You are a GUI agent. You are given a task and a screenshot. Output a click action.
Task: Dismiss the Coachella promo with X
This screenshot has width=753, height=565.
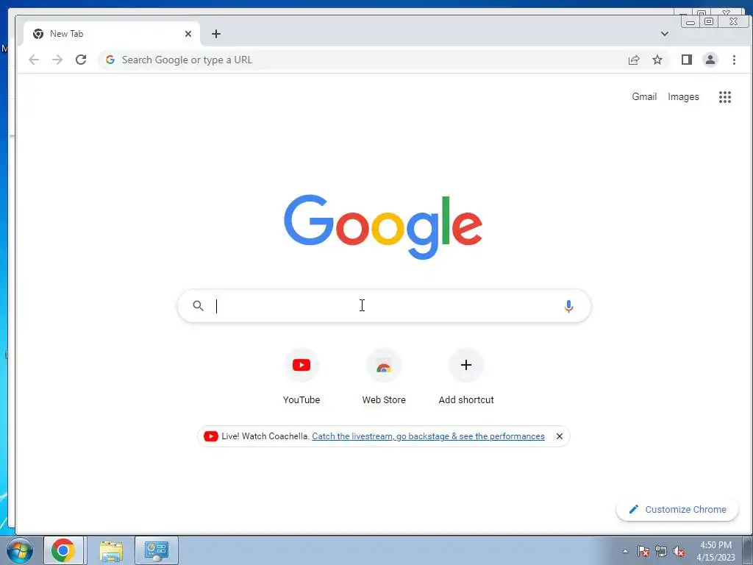click(x=559, y=436)
